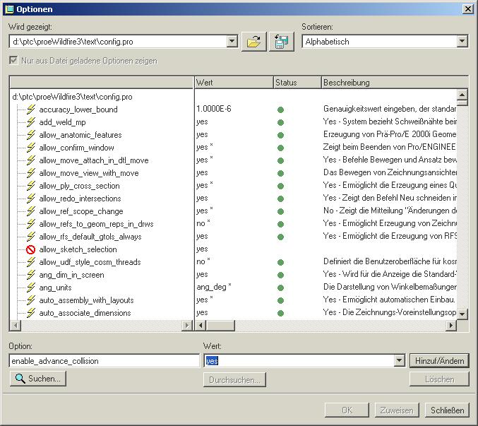
Task: Click the lightning icon beside allow_ref_scope_change
Action: 31,211
